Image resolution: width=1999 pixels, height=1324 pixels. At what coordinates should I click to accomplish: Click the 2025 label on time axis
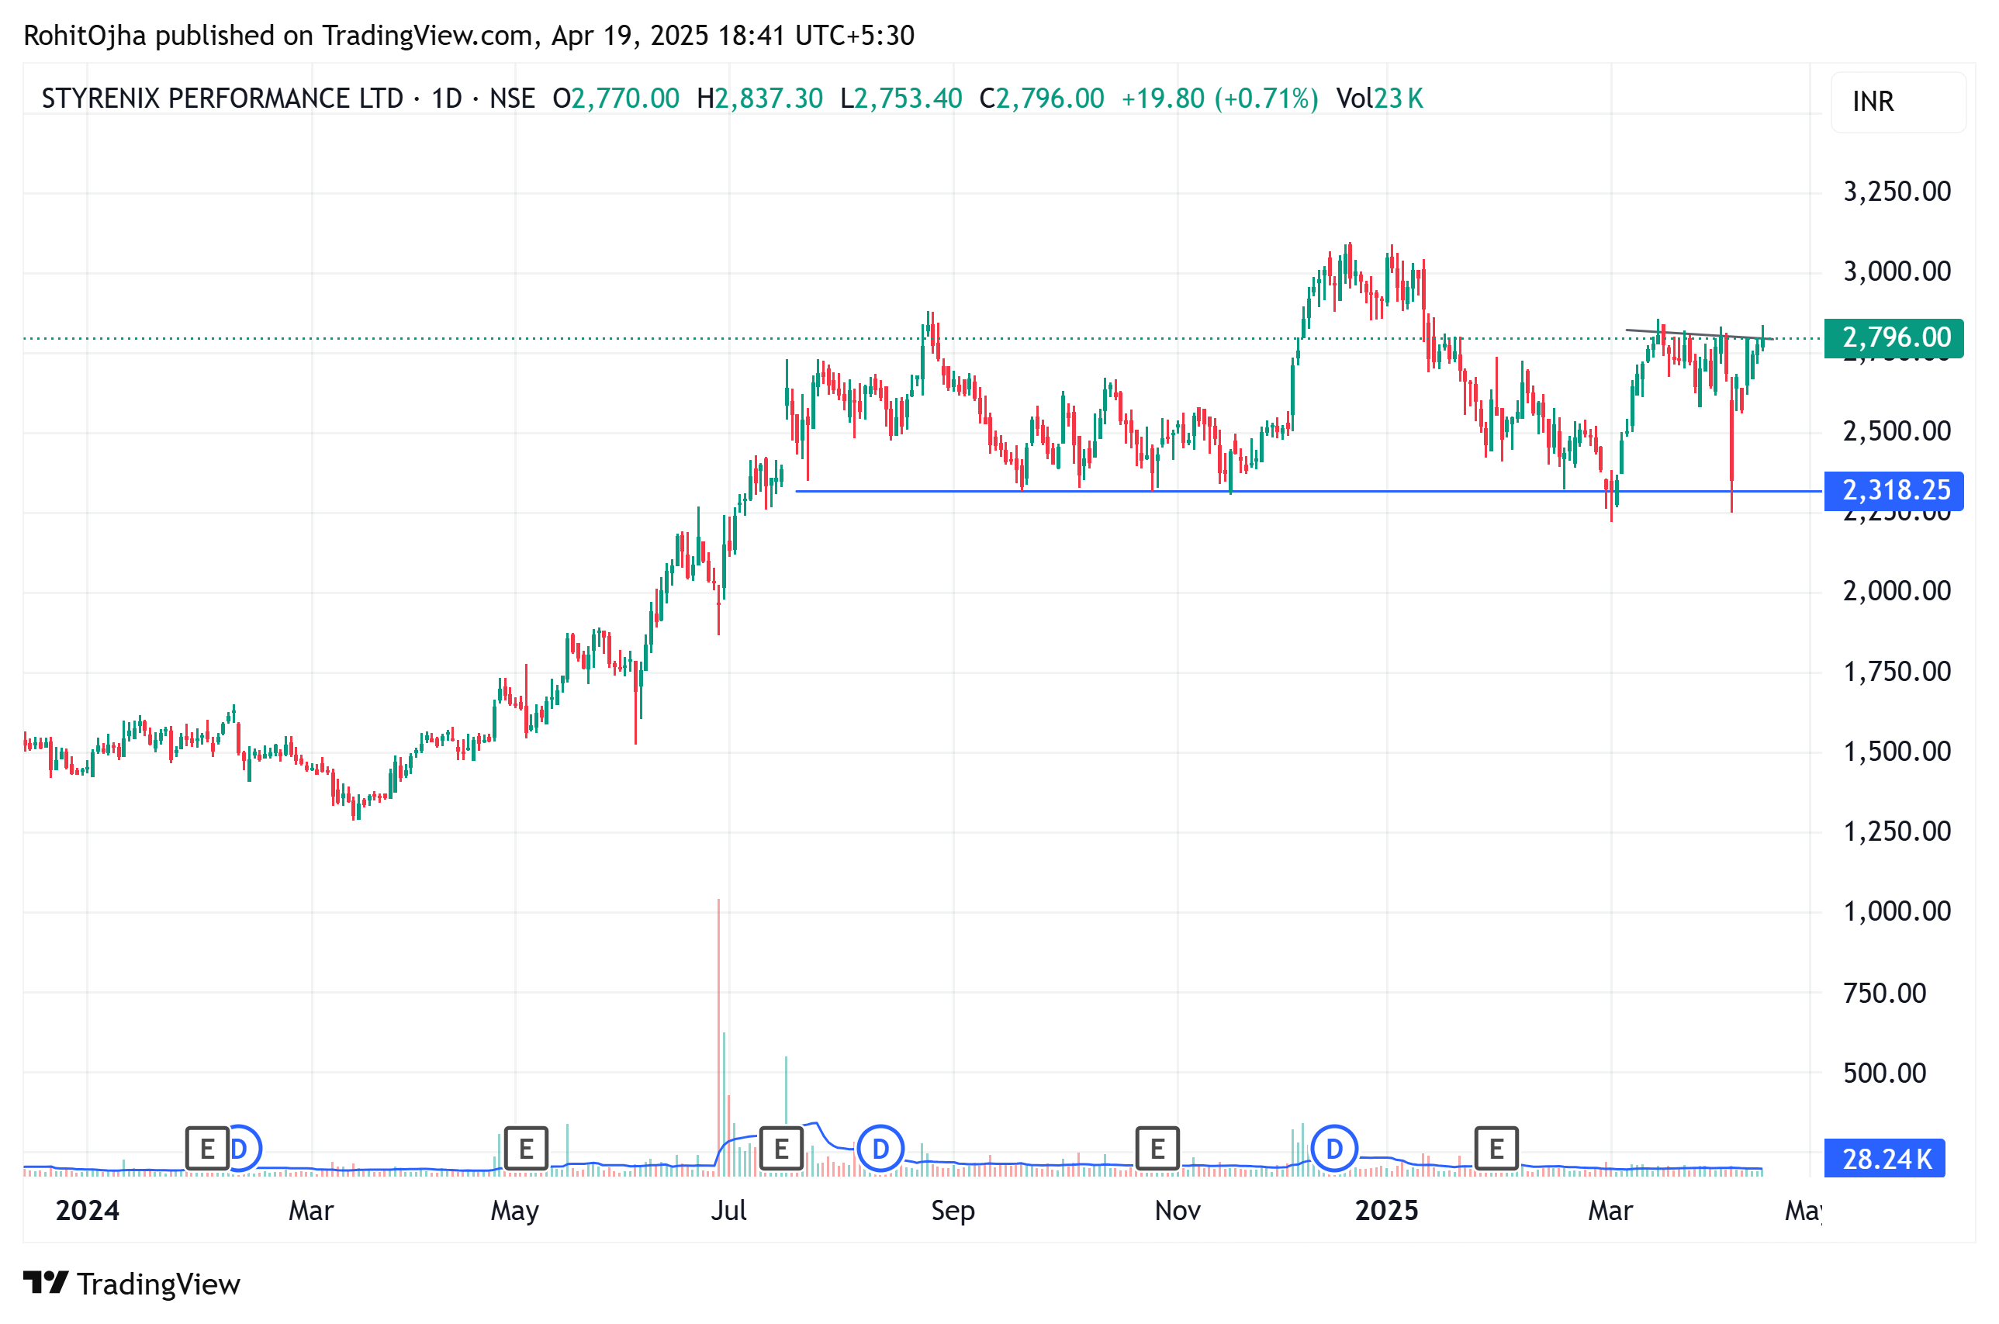coord(1386,1211)
